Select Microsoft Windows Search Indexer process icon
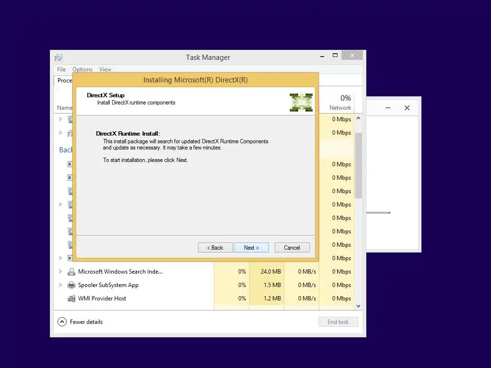491x368 pixels. pyautogui.click(x=71, y=271)
